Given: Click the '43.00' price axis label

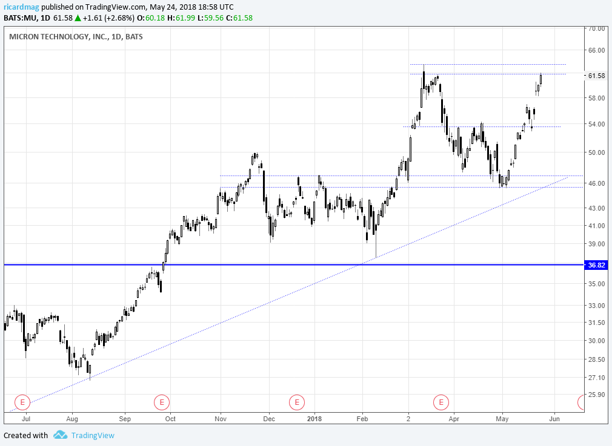Looking at the screenshot, I should [x=597, y=208].
